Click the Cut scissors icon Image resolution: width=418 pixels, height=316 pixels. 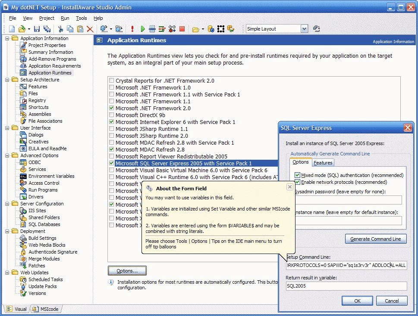(x=60, y=29)
